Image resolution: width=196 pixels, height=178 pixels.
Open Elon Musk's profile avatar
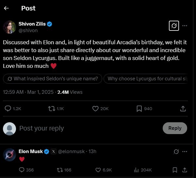pyautogui.click(x=9, y=155)
